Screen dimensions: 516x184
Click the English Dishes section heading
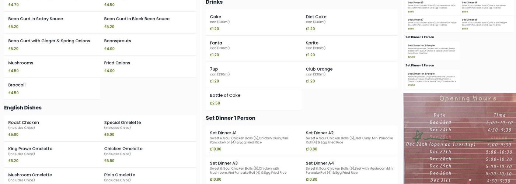[x=23, y=108]
